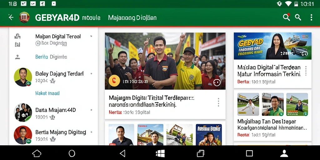Open the app bar overflow menu
This screenshot has height=160, width=320.
click(311, 17)
